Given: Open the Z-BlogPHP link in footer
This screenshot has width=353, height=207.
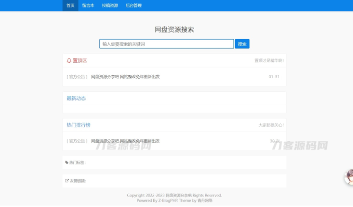Looking at the screenshot, I should (168, 200).
